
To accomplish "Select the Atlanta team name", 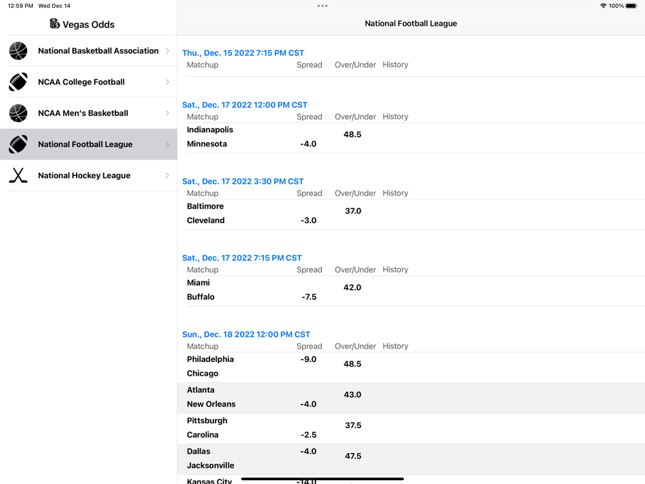I will tap(201, 390).
